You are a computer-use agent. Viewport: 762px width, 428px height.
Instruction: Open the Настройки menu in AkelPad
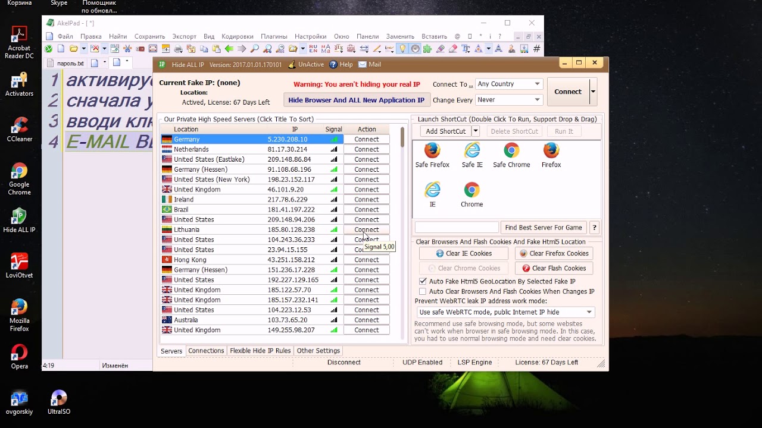(310, 36)
